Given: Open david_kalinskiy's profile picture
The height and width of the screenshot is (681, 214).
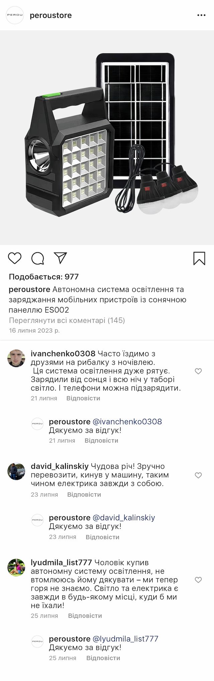Looking at the screenshot, I should (16, 471).
